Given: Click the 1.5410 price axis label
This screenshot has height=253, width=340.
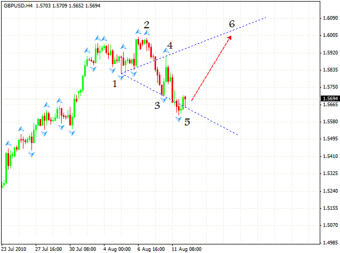Looking at the screenshot, I should click(330, 156).
